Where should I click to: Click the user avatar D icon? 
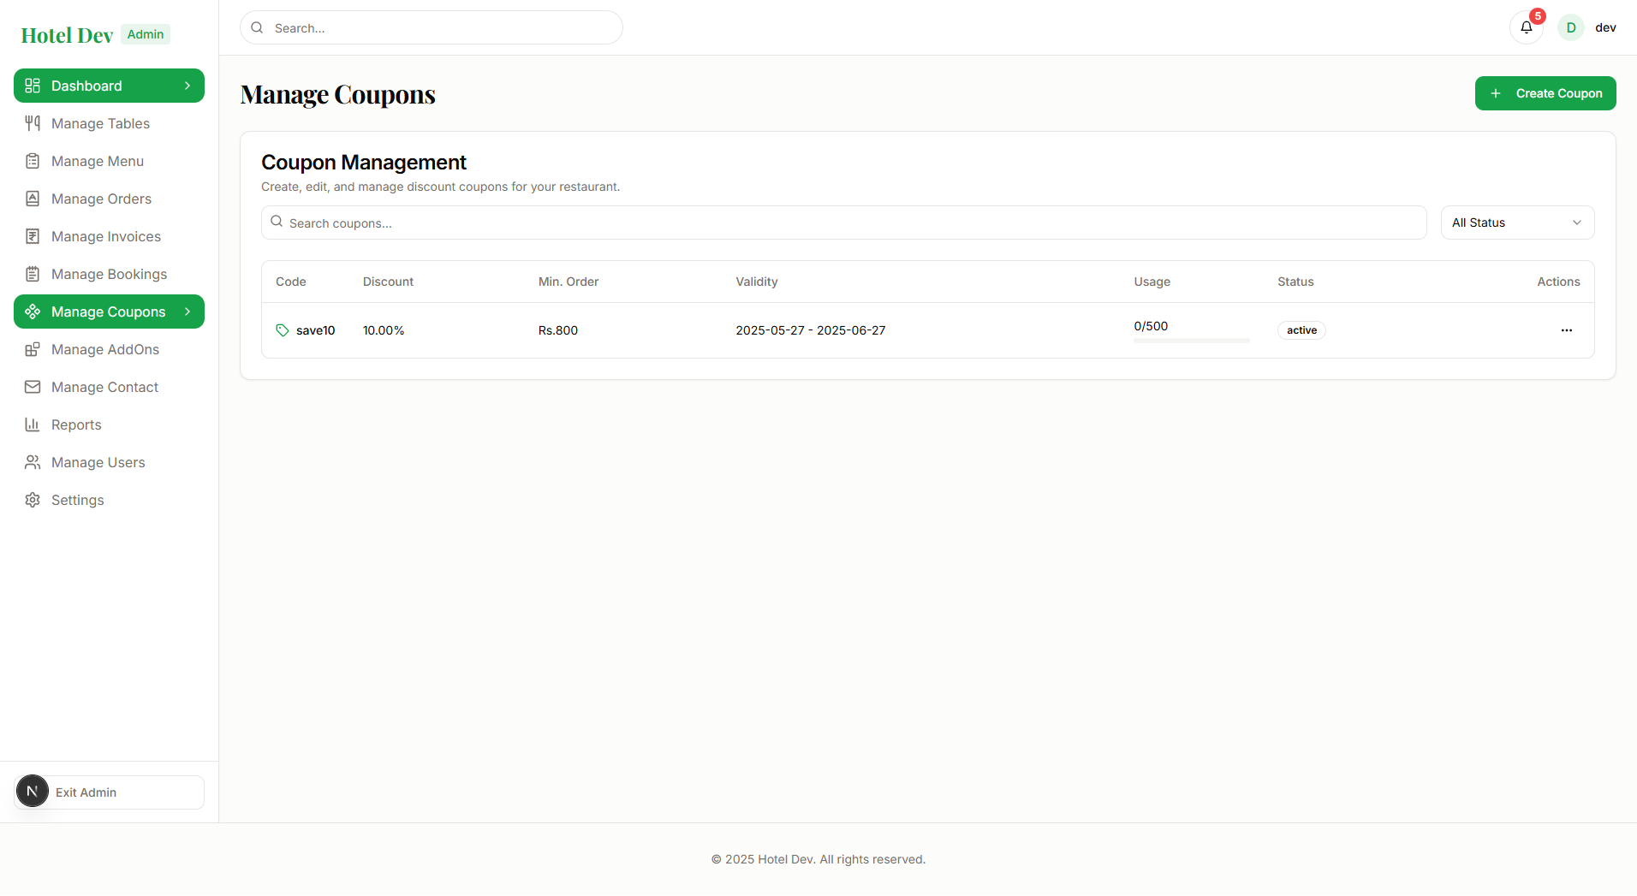pos(1571,27)
